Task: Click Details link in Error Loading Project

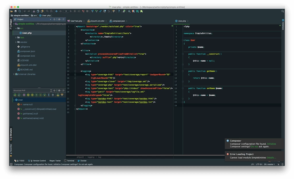Action: coord(271,158)
